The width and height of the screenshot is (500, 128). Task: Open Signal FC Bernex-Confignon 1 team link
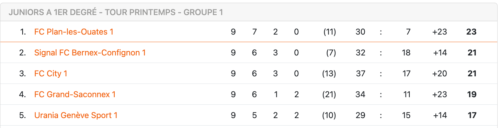[x=90, y=53]
